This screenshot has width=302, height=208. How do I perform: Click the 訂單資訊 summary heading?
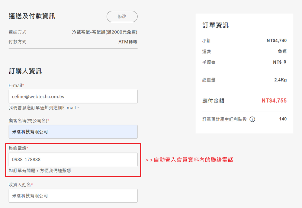(x=215, y=25)
